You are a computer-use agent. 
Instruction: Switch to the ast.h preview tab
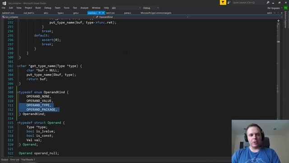click(x=269, y=13)
